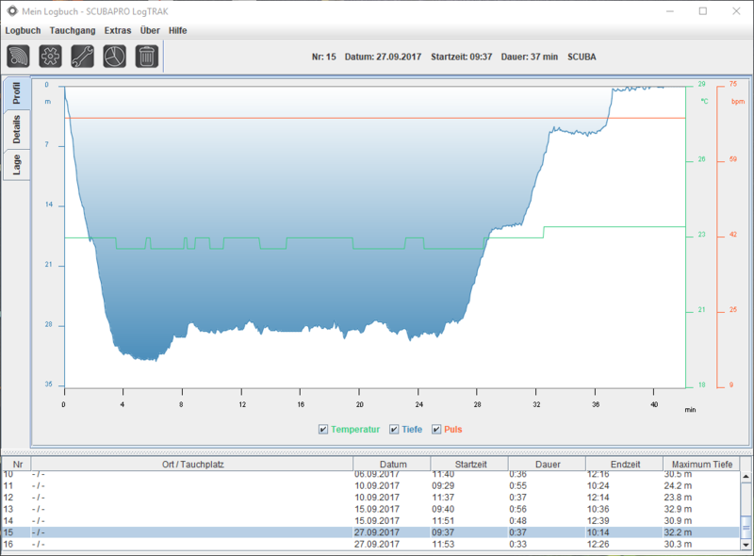Open the Logbuch menu
Screen dimensions: 754x556
[23, 30]
